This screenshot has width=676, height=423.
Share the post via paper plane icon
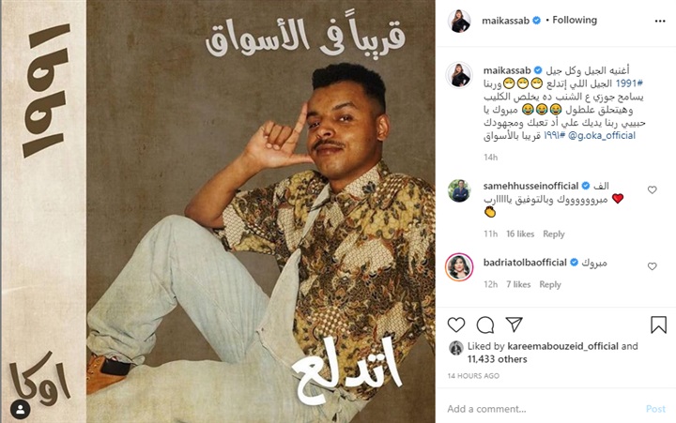pyautogui.click(x=514, y=325)
